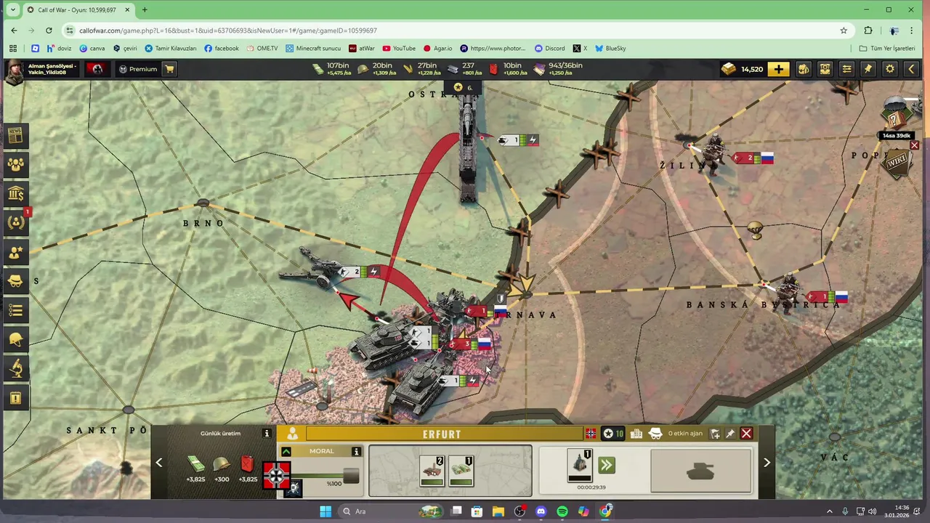Click the 20bin food resource counter
This screenshot has width=930, height=523.
tap(376, 69)
